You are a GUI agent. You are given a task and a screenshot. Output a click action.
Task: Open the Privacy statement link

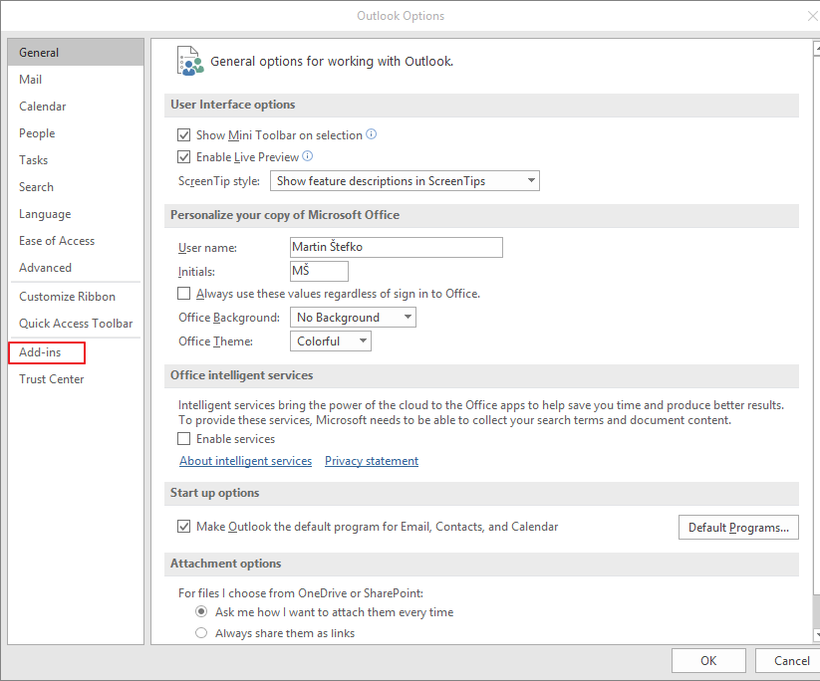tap(372, 461)
